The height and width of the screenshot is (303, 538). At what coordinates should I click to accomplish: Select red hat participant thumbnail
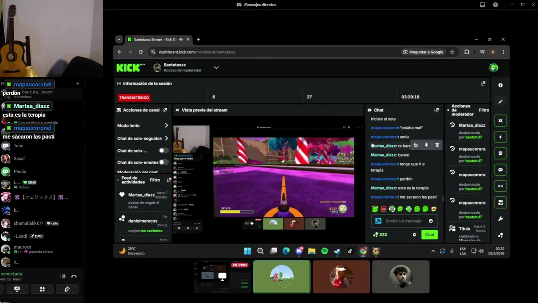[x=341, y=277]
